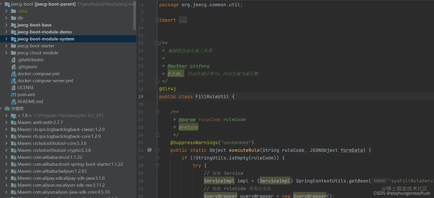Select docker-compose.yml in project tree

coord(38,74)
